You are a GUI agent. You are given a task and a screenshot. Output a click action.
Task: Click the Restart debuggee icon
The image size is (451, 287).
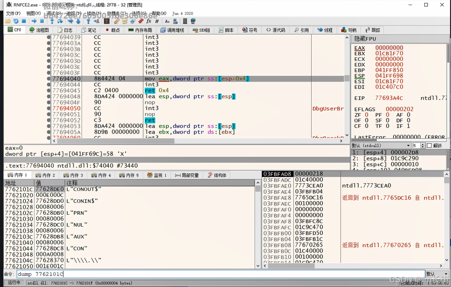click(x=16, y=21)
